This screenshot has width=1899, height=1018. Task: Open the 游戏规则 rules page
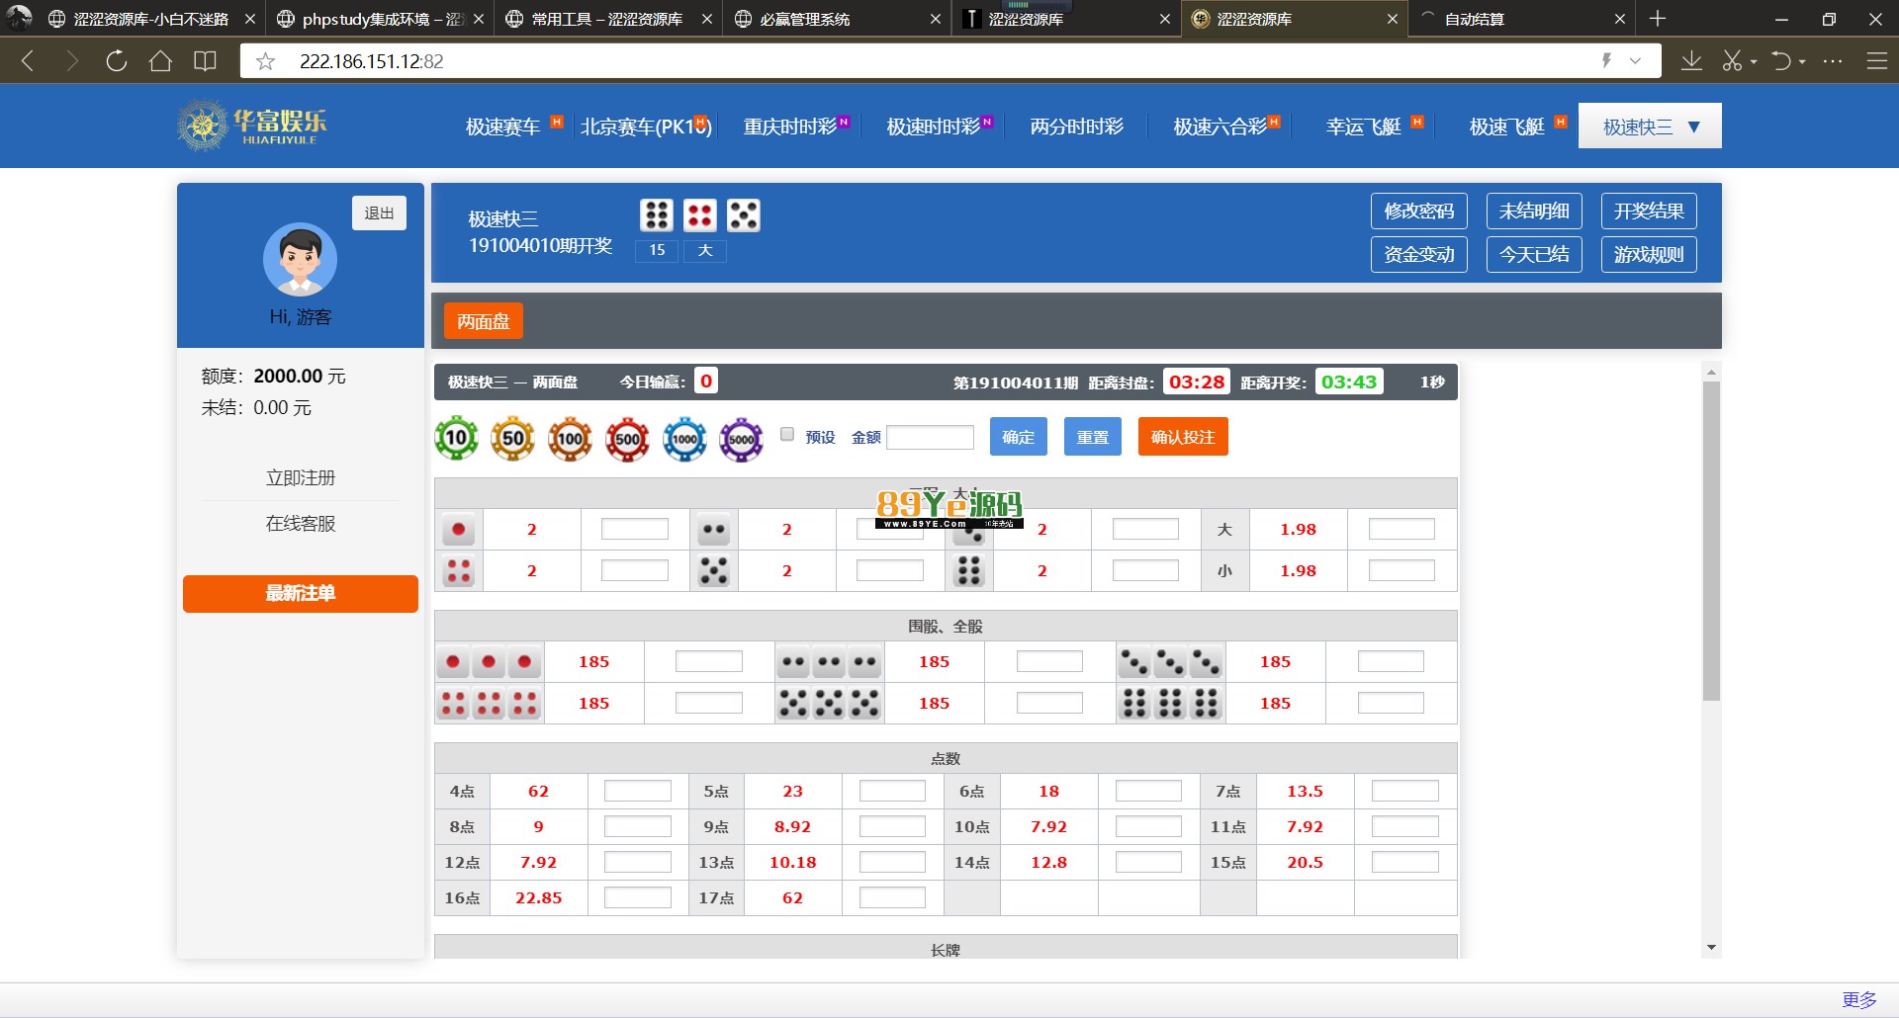pyautogui.click(x=1649, y=254)
